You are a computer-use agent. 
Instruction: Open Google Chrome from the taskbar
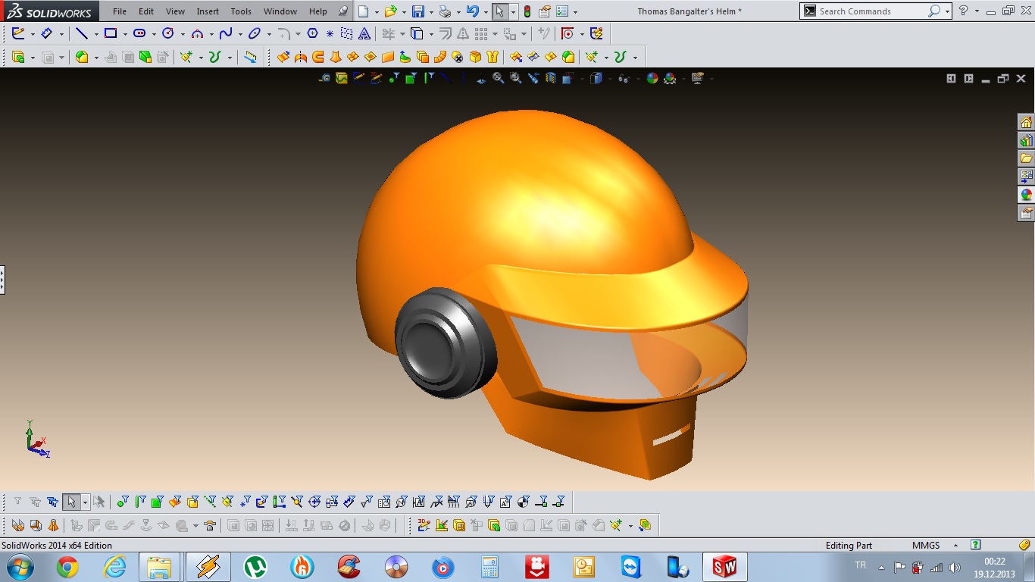(67, 567)
